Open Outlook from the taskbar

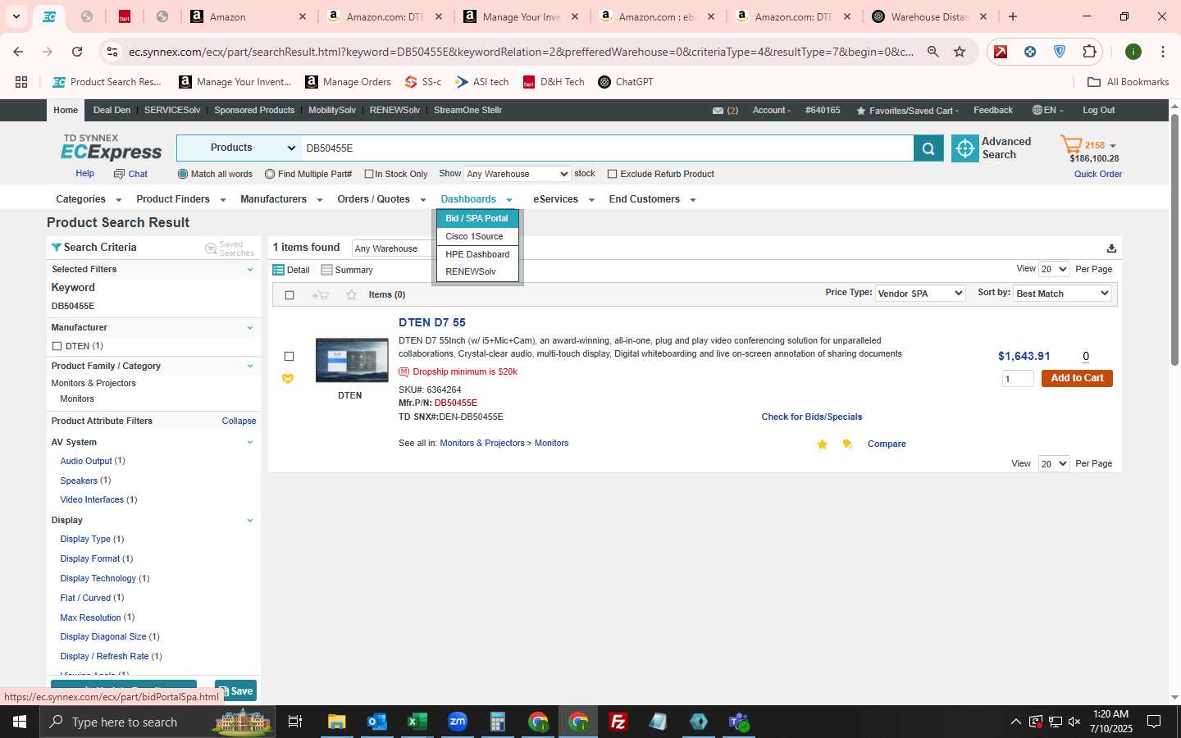point(377,722)
